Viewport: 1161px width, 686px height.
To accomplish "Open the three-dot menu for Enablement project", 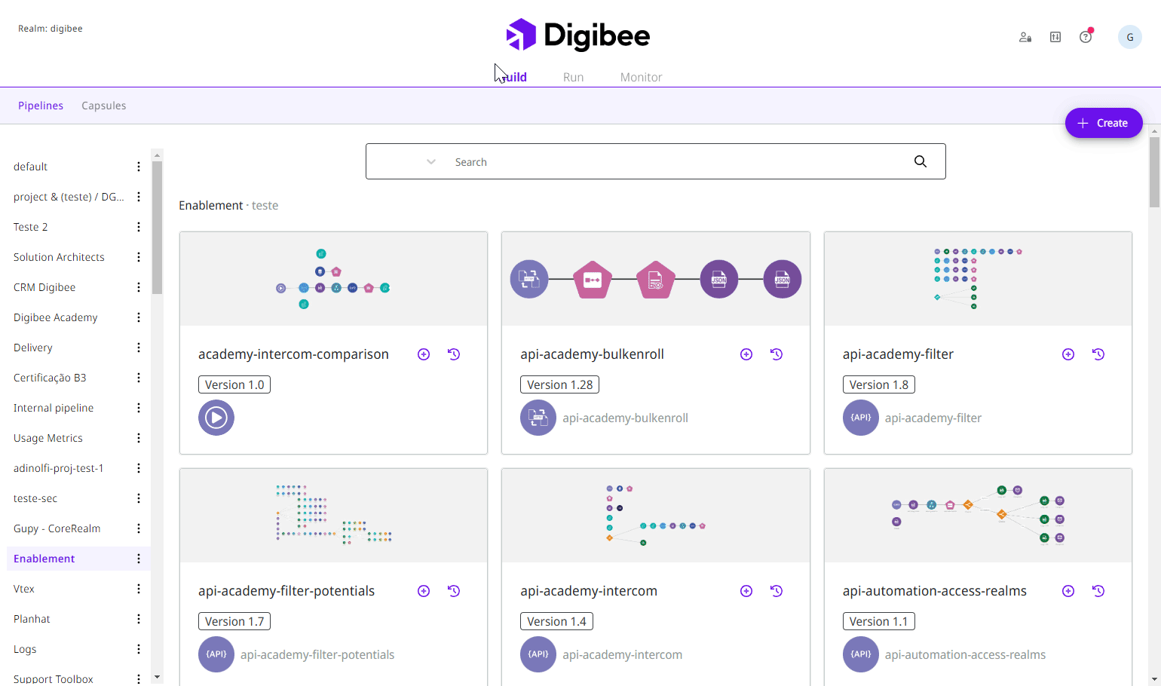I will tap(139, 559).
